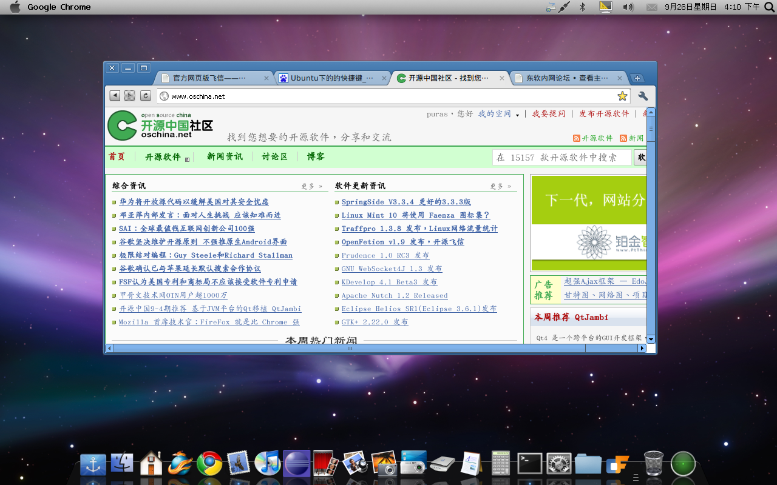Open the Photo Booth curtain icon in dock
Image resolution: width=777 pixels, height=485 pixels.
[325, 463]
